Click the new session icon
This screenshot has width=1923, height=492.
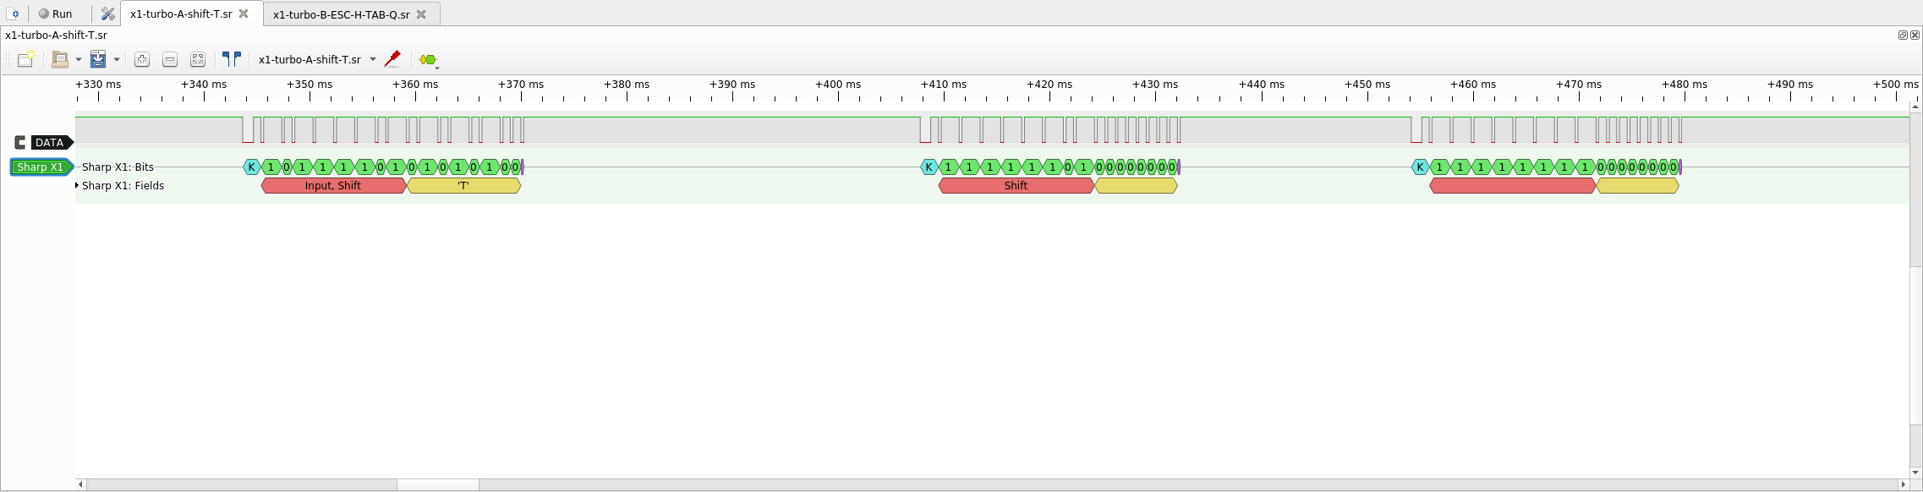[x=14, y=14]
